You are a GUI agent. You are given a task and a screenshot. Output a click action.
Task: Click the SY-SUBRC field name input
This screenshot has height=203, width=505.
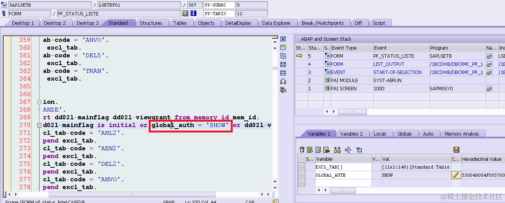pyautogui.click(x=219, y=5)
